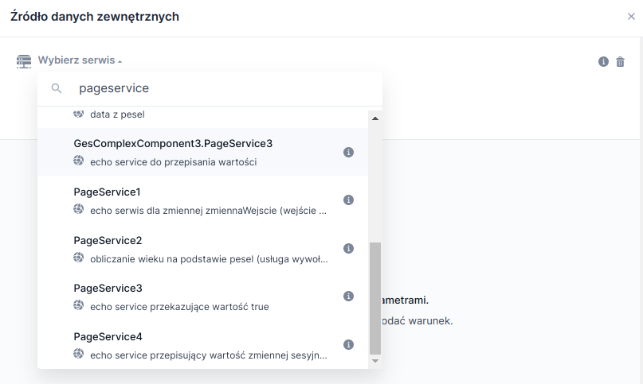Click the pageservice search input field
643x384 pixels.
223,88
